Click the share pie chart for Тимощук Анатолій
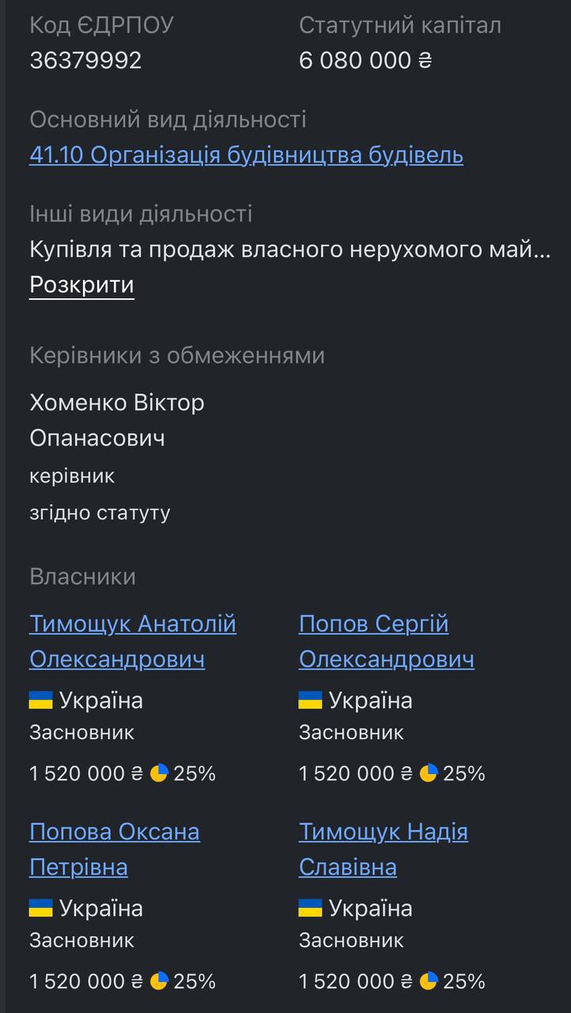 159,773
